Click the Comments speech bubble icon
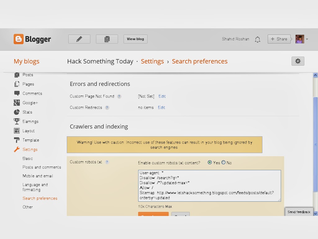 point(17,93)
